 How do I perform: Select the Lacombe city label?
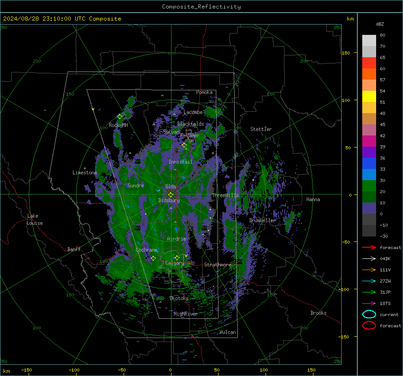(193, 112)
